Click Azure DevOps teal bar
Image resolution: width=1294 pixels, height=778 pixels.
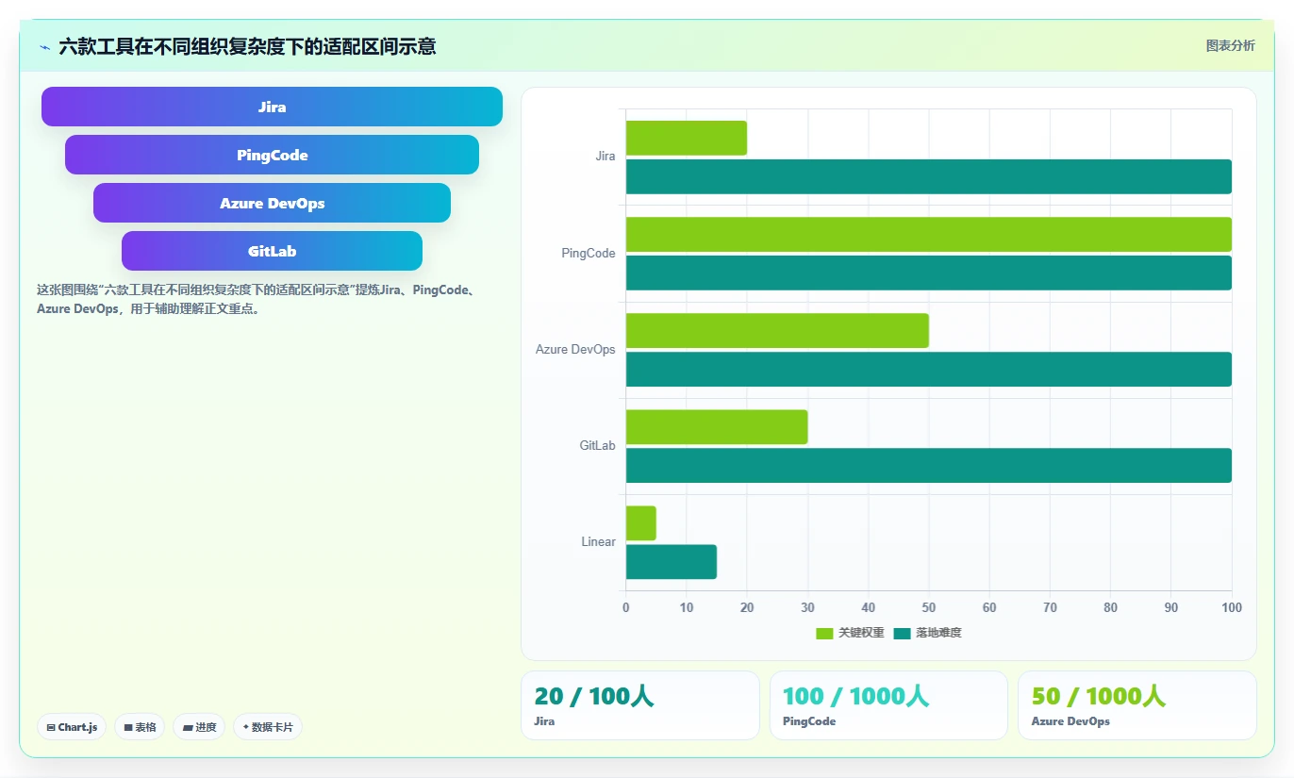(x=929, y=369)
